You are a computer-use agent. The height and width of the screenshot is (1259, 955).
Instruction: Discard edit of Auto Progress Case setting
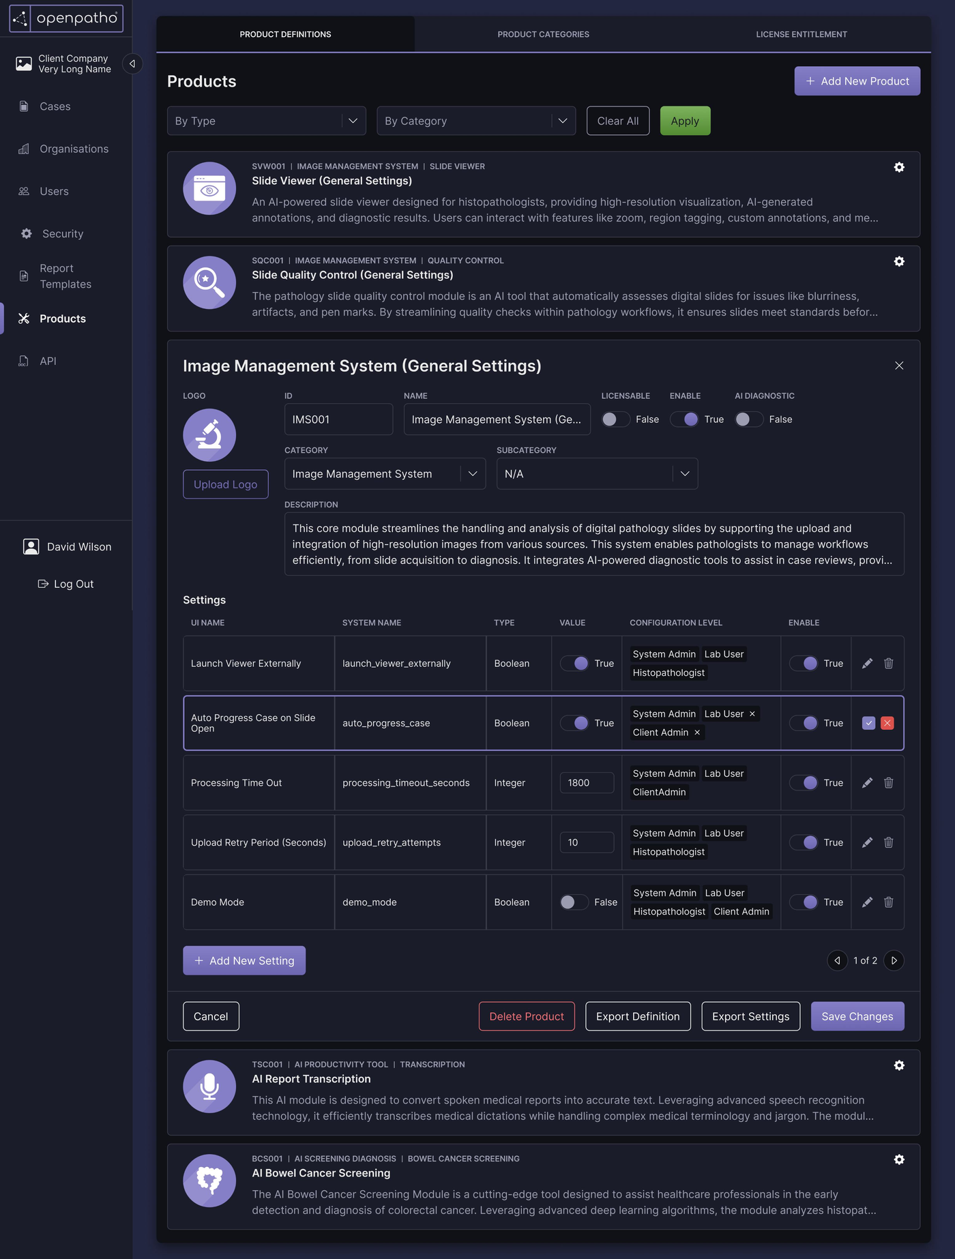(887, 723)
